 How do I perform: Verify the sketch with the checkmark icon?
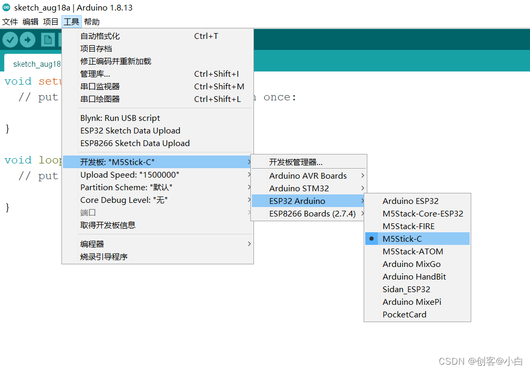tap(10, 39)
